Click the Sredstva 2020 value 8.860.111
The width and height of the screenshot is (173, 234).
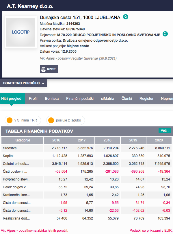pyautogui.click(x=162, y=148)
